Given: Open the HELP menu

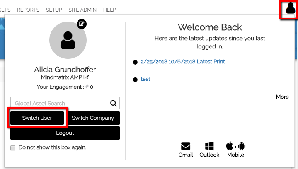Looking at the screenshot, I should pyautogui.click(x=109, y=10).
